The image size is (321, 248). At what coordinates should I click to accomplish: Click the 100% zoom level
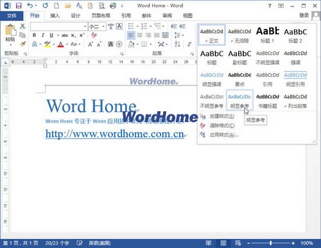[307, 243]
